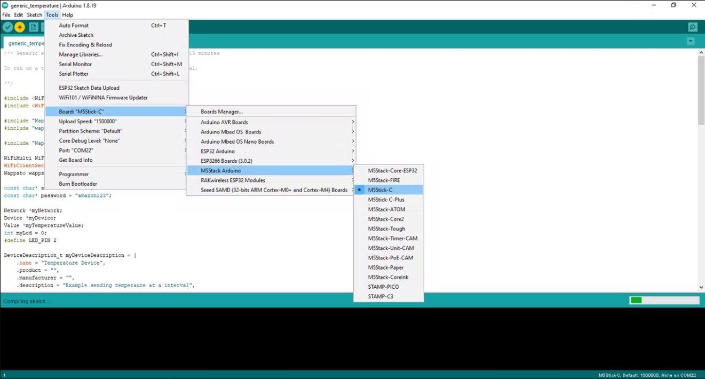Image resolution: width=705 pixels, height=379 pixels.
Task: Select M5Stack-Paper board
Action: (389, 267)
